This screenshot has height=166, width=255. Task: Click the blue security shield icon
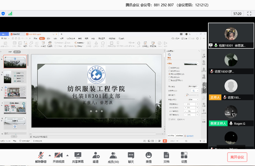point(4,13)
